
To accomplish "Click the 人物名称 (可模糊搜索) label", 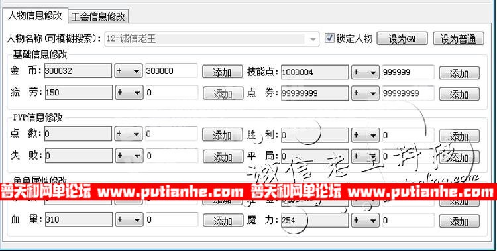I will [54, 39].
